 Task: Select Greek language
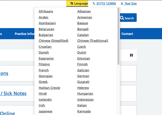tap(43, 82)
